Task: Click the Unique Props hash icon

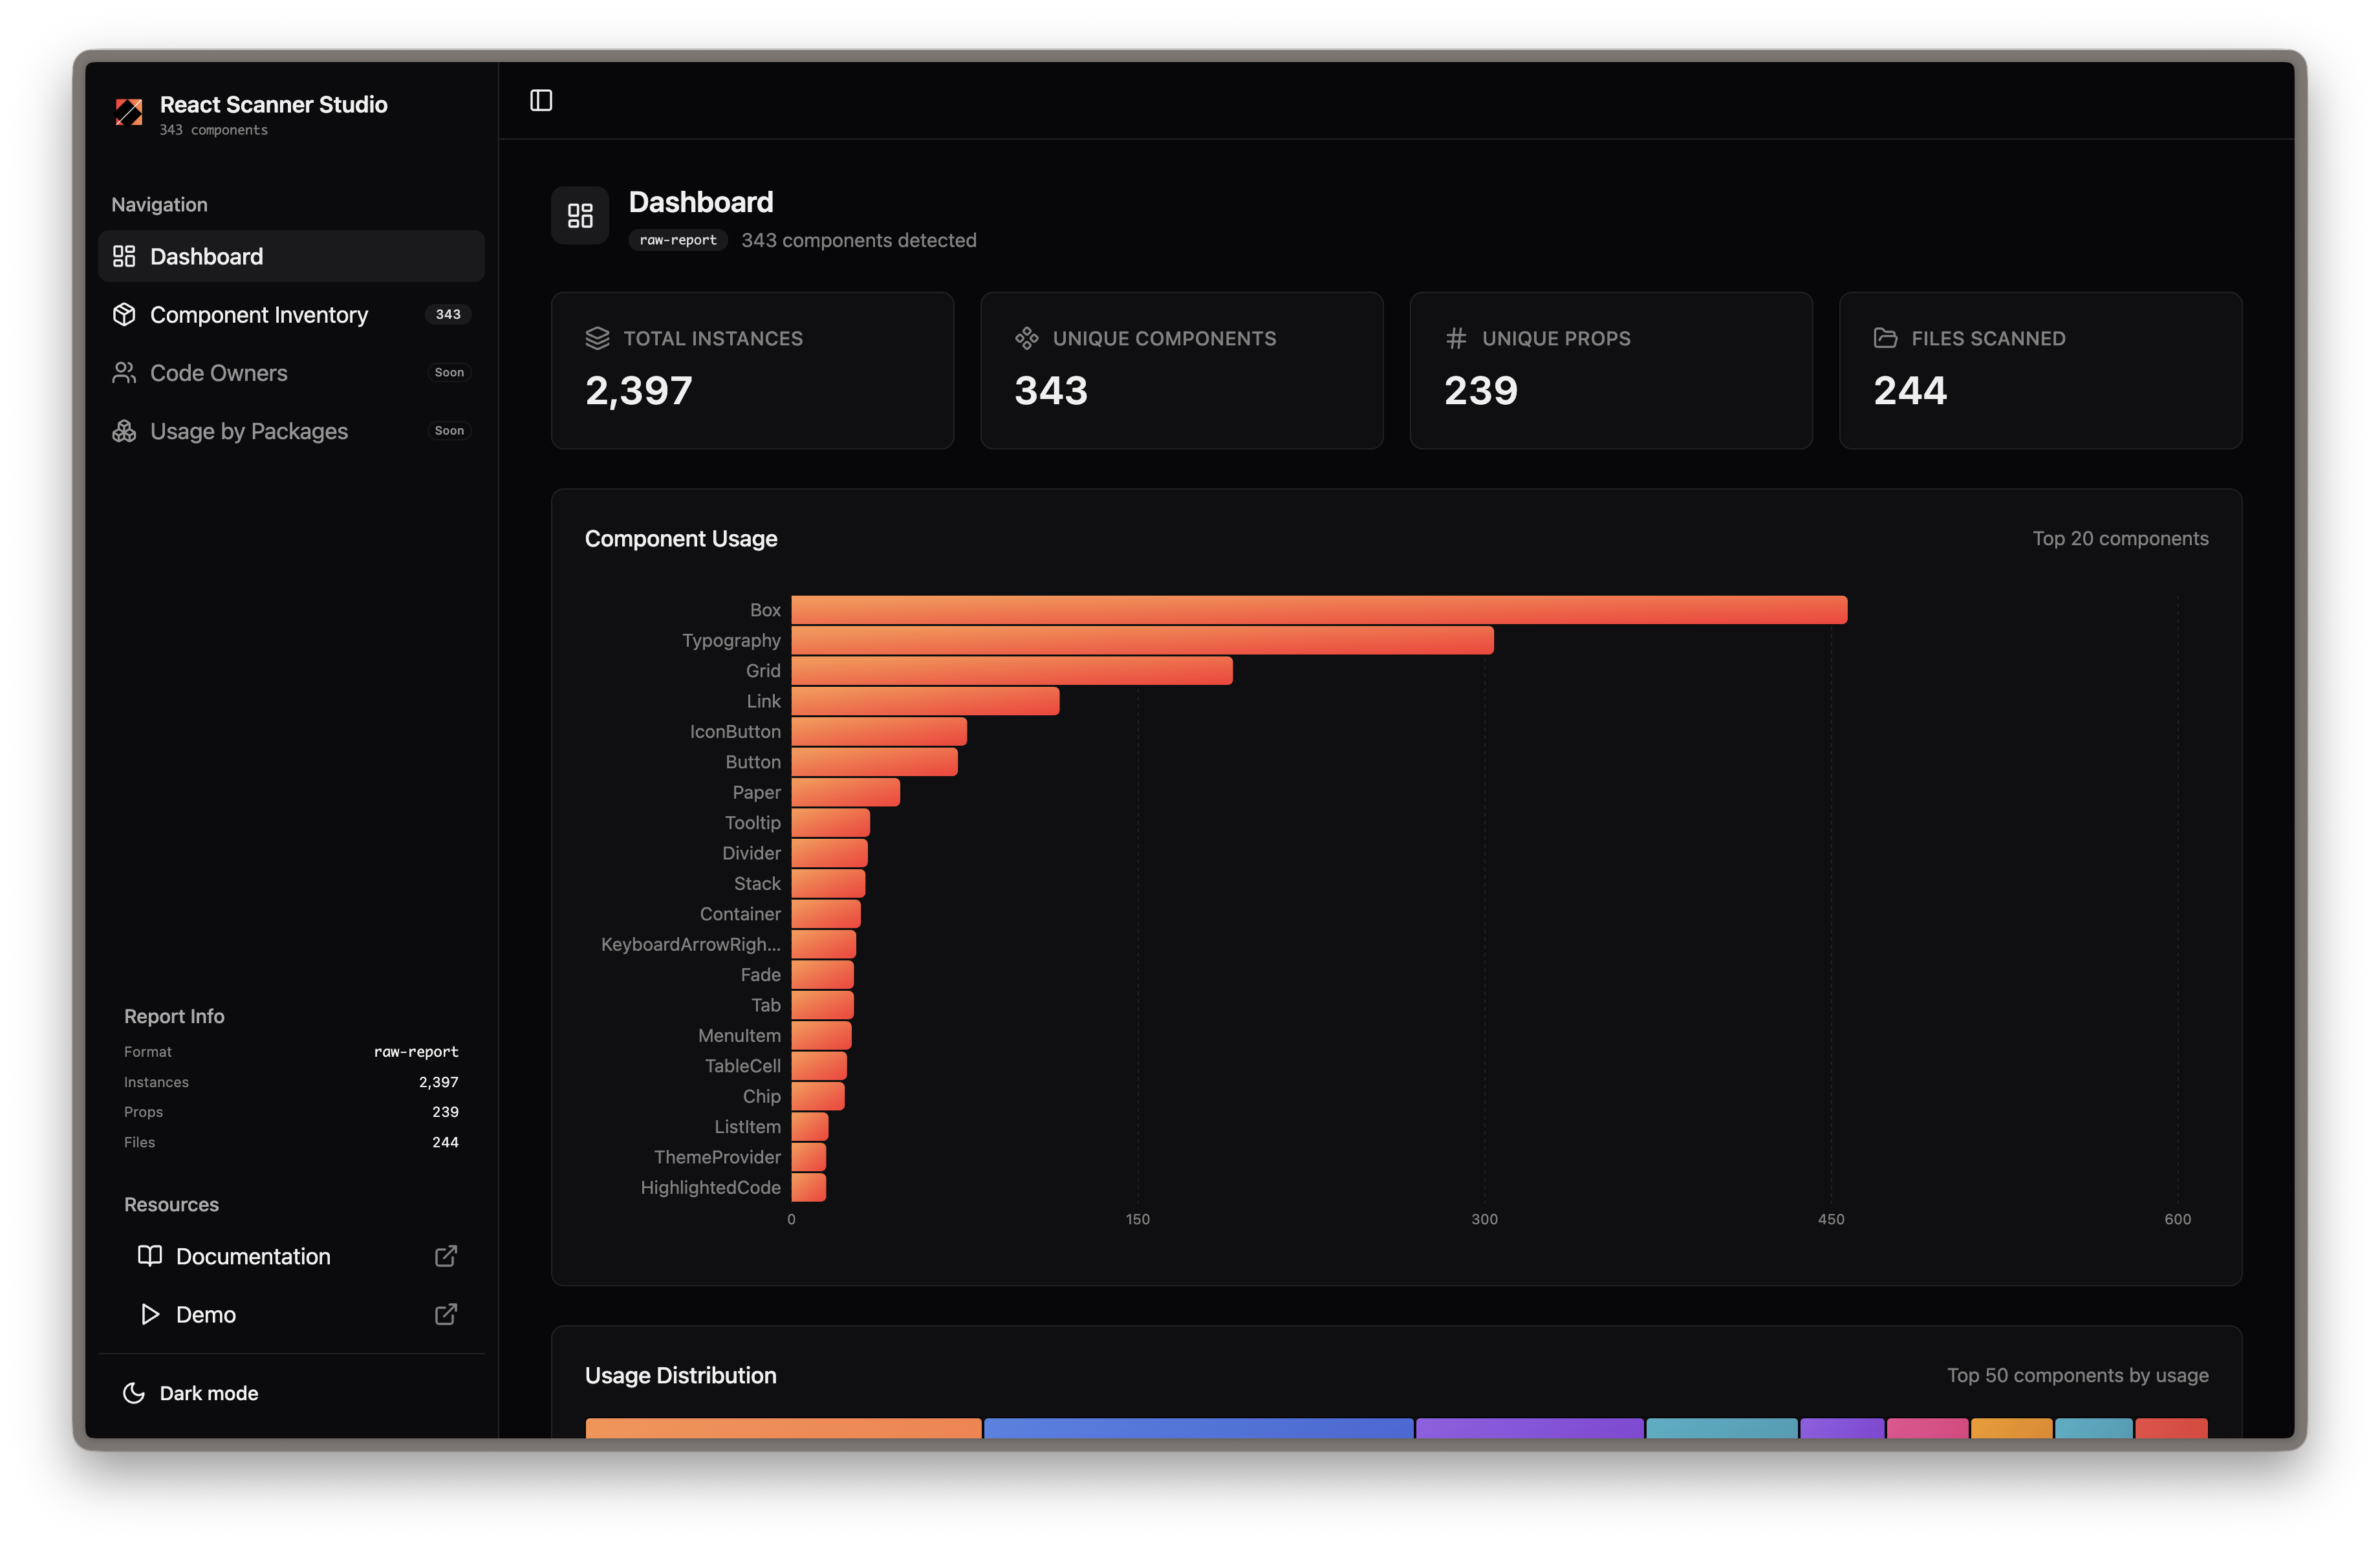Action: 1456,338
